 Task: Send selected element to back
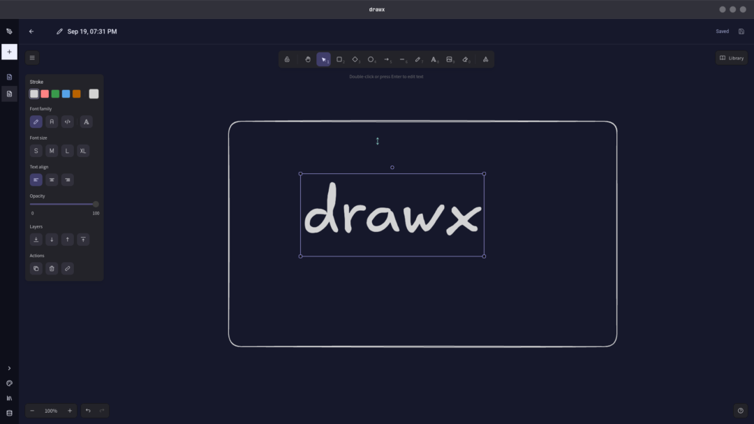click(36, 239)
